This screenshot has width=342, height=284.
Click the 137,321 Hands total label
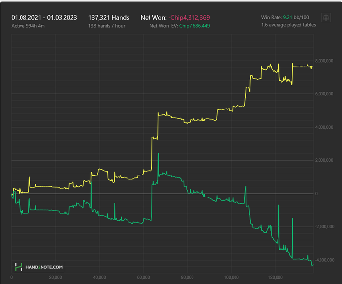coord(108,18)
